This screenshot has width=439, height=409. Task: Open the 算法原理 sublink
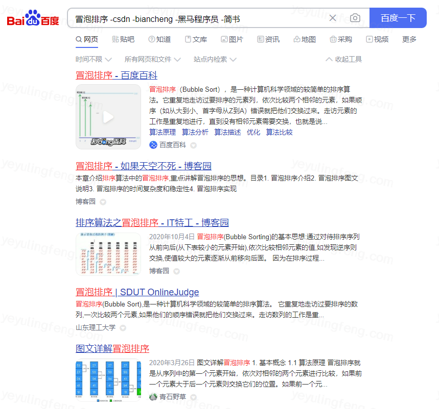[x=163, y=132]
